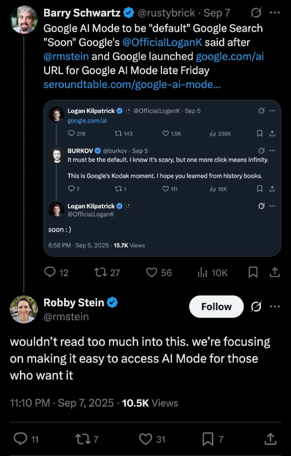The image size is (291, 456).
Task: Open more options on Robby Stein's reply
Action: coord(275,307)
